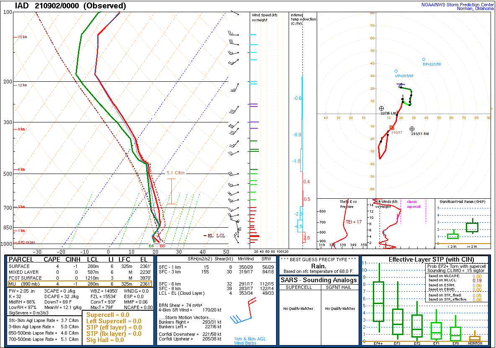Viewport: 496px width, 348px height.
Task: Click the NONTOR orange box plot
Action: 475,338
